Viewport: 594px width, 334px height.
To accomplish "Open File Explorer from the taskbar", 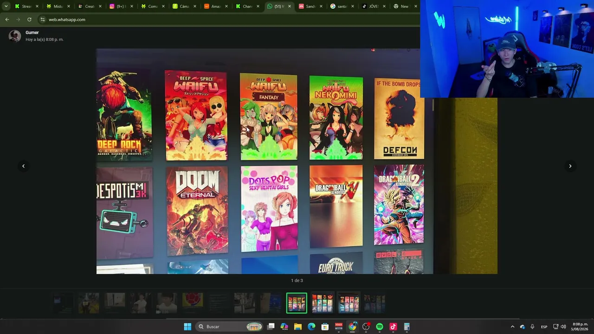I will click(298, 327).
